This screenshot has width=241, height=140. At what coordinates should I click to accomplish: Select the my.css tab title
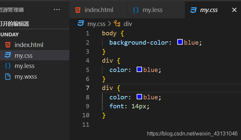coord(209,10)
